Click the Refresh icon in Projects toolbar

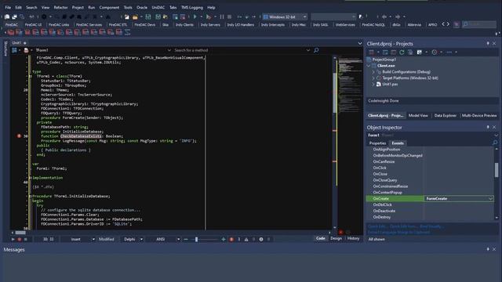[x=402, y=52]
